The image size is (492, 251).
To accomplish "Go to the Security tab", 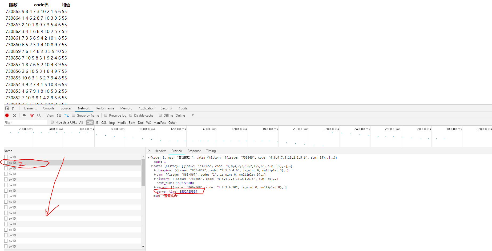I will point(167,108).
